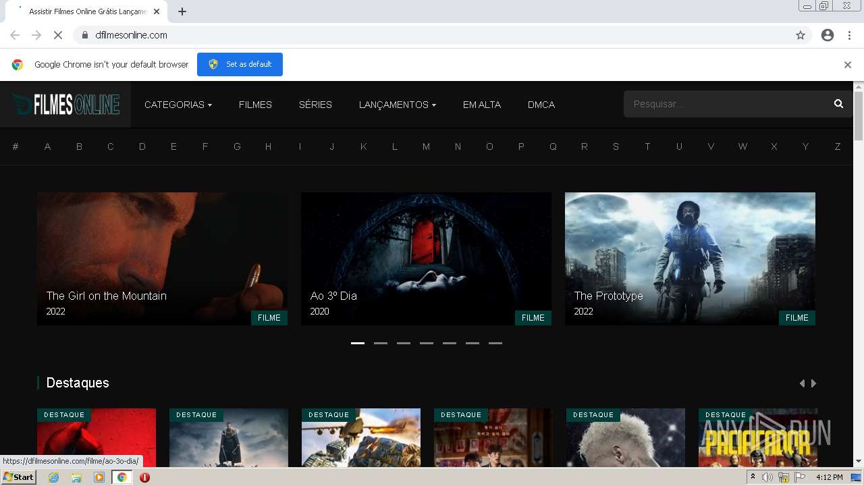Open the Chrome three-dot menu
This screenshot has height=486, width=864.
coord(849,35)
